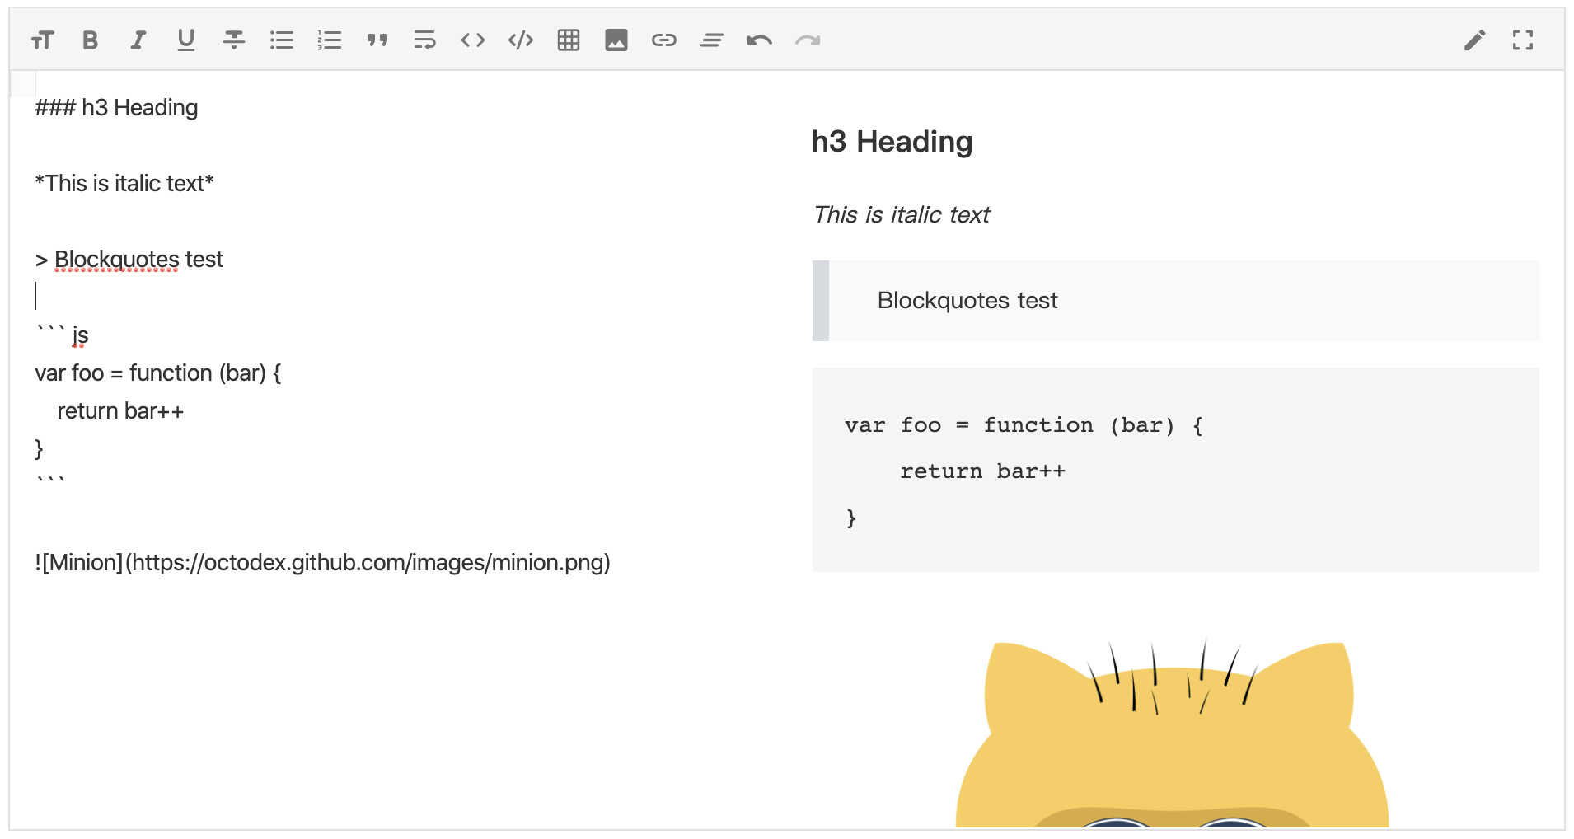This screenshot has height=839, width=1574.
Task: Undo the last edit
Action: click(760, 40)
